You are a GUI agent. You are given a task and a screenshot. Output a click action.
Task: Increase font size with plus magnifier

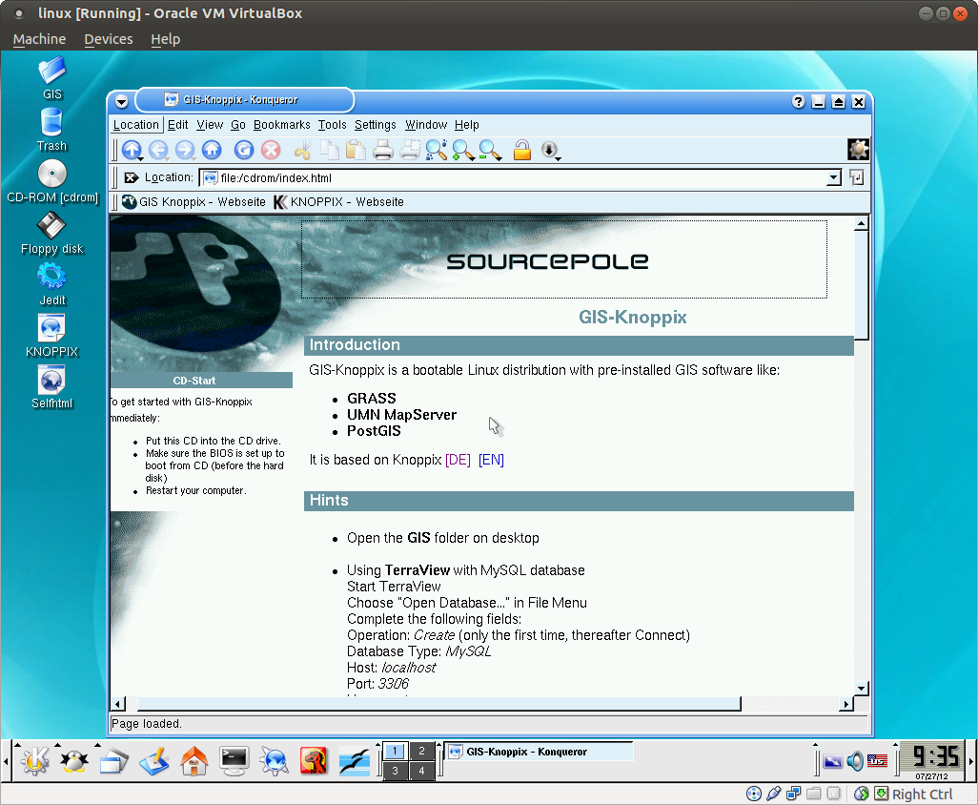[x=463, y=150]
